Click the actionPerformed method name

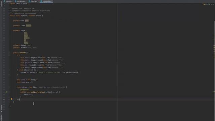click(x=38, y=92)
